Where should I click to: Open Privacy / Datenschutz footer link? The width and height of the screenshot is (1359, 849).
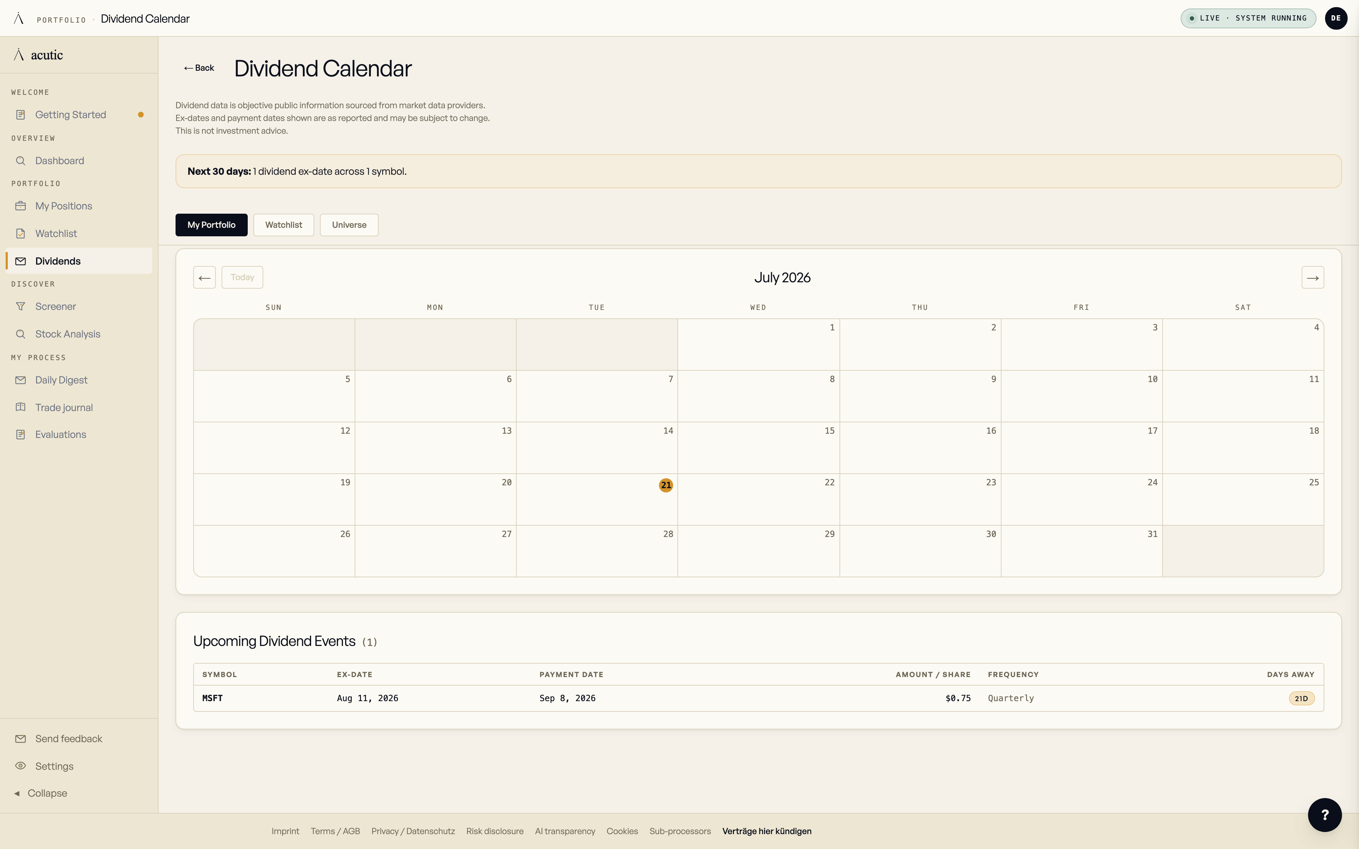tap(413, 831)
